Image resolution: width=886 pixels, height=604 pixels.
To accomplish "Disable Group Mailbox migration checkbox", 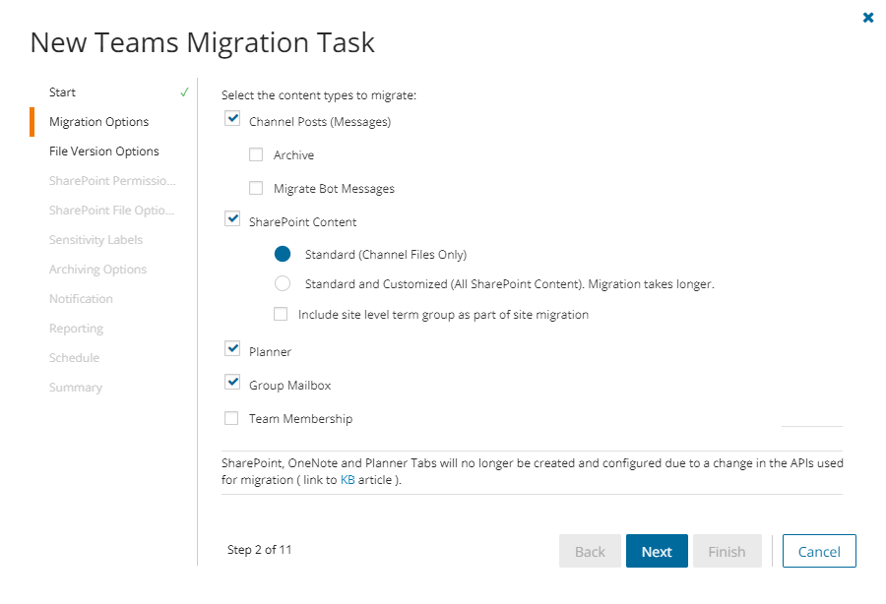I will click(x=232, y=384).
